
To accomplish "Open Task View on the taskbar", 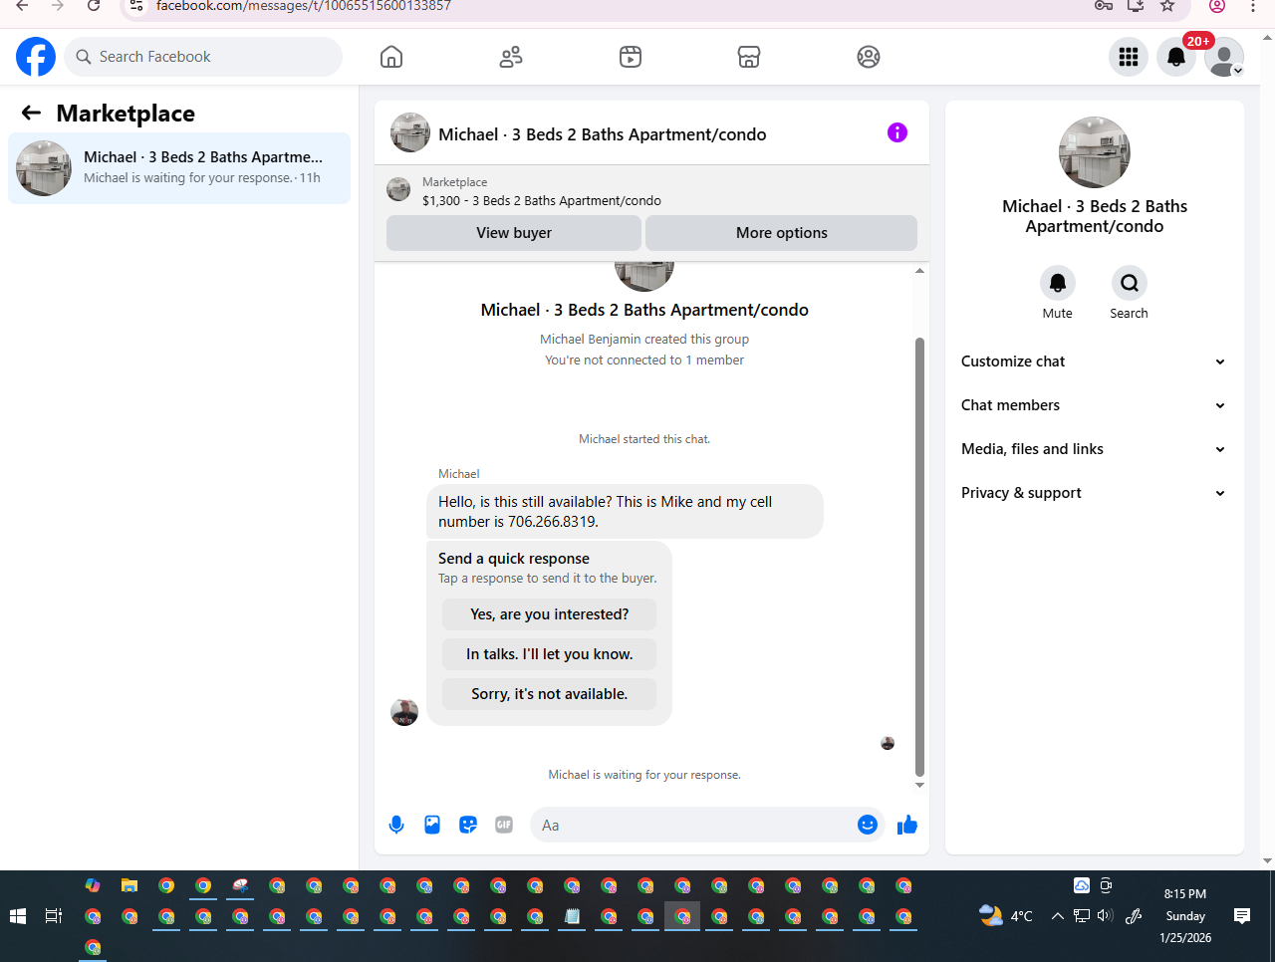I will coord(54,916).
